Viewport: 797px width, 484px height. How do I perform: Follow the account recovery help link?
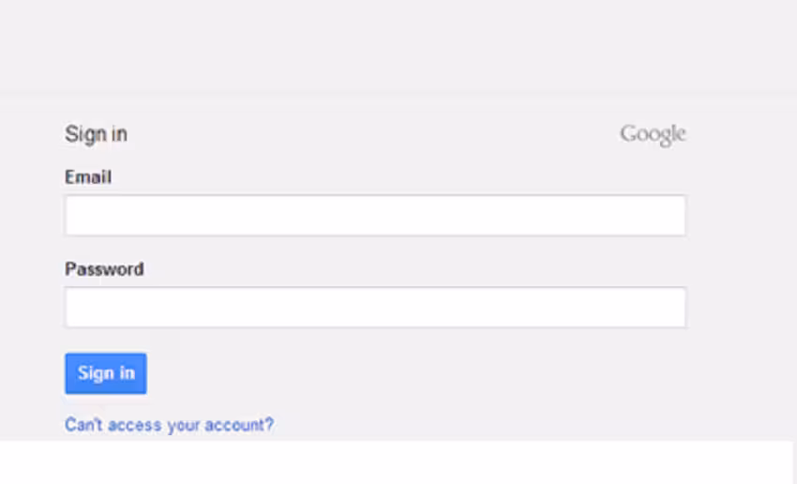click(169, 425)
